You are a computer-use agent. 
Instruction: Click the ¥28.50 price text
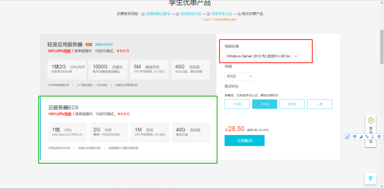click(x=235, y=129)
